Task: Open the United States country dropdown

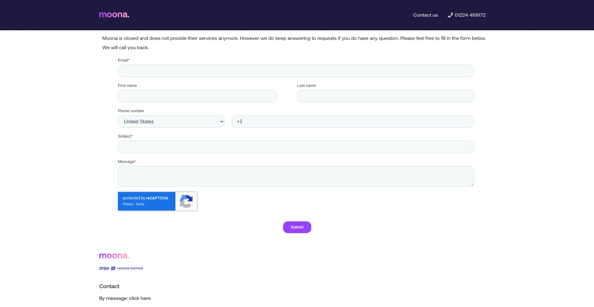Action: [171, 122]
